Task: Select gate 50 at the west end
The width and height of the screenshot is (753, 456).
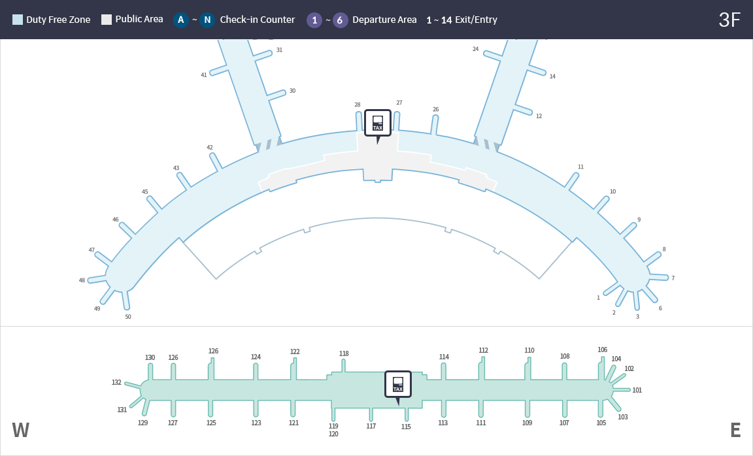Action: tap(128, 317)
